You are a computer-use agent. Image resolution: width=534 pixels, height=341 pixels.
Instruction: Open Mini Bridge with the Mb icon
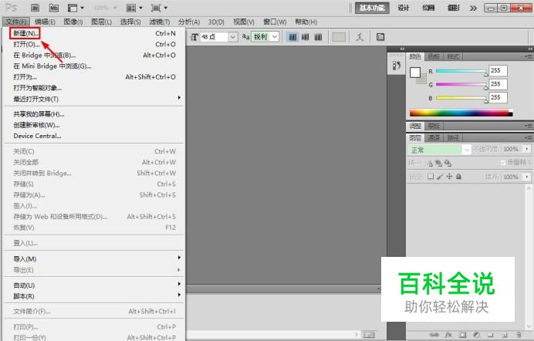coord(54,8)
